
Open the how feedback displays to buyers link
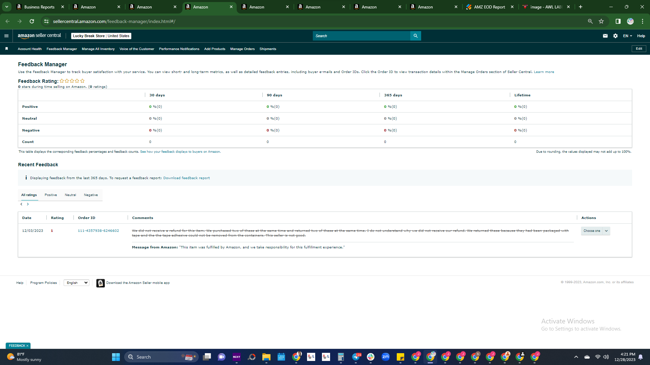(x=180, y=152)
